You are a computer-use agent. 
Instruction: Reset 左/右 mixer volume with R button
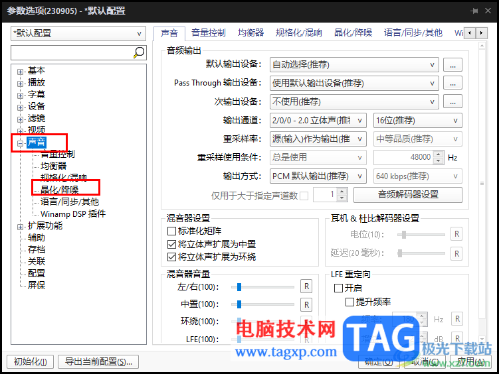tap(306, 286)
